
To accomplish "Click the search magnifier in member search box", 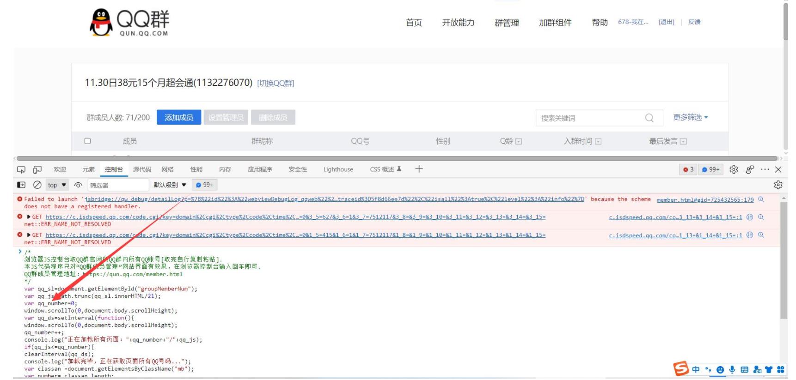I will pos(649,118).
